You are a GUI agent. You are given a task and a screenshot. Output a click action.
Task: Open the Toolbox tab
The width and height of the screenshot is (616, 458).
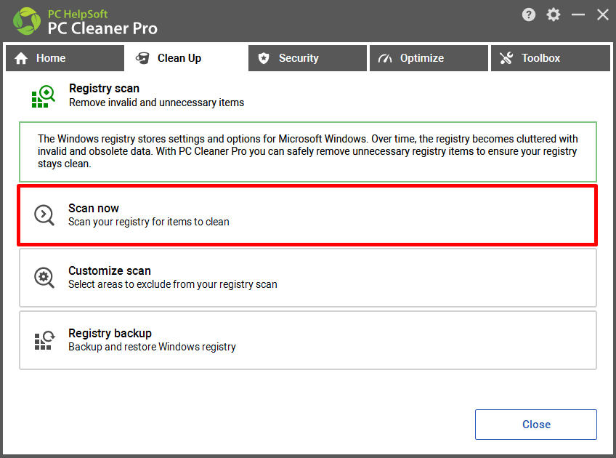[551, 58]
